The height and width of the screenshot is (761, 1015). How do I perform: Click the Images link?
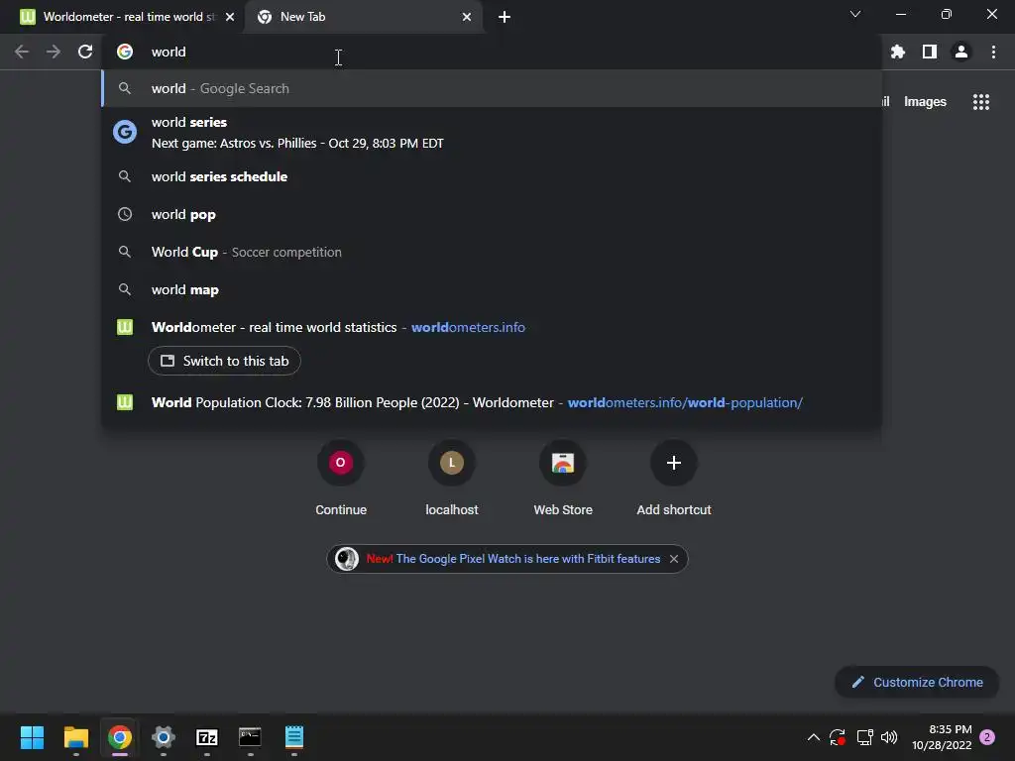tap(925, 102)
